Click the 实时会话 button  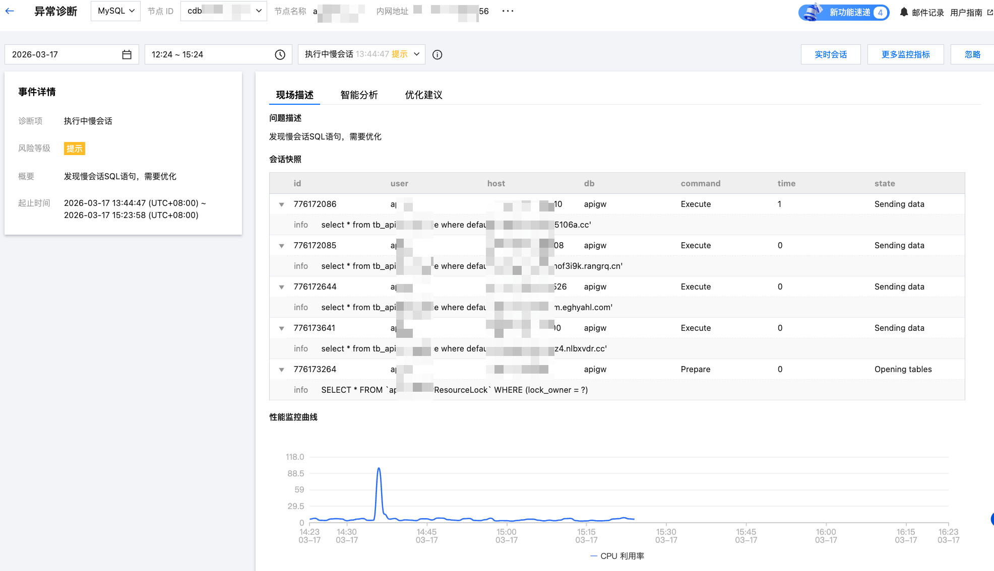pyautogui.click(x=830, y=54)
